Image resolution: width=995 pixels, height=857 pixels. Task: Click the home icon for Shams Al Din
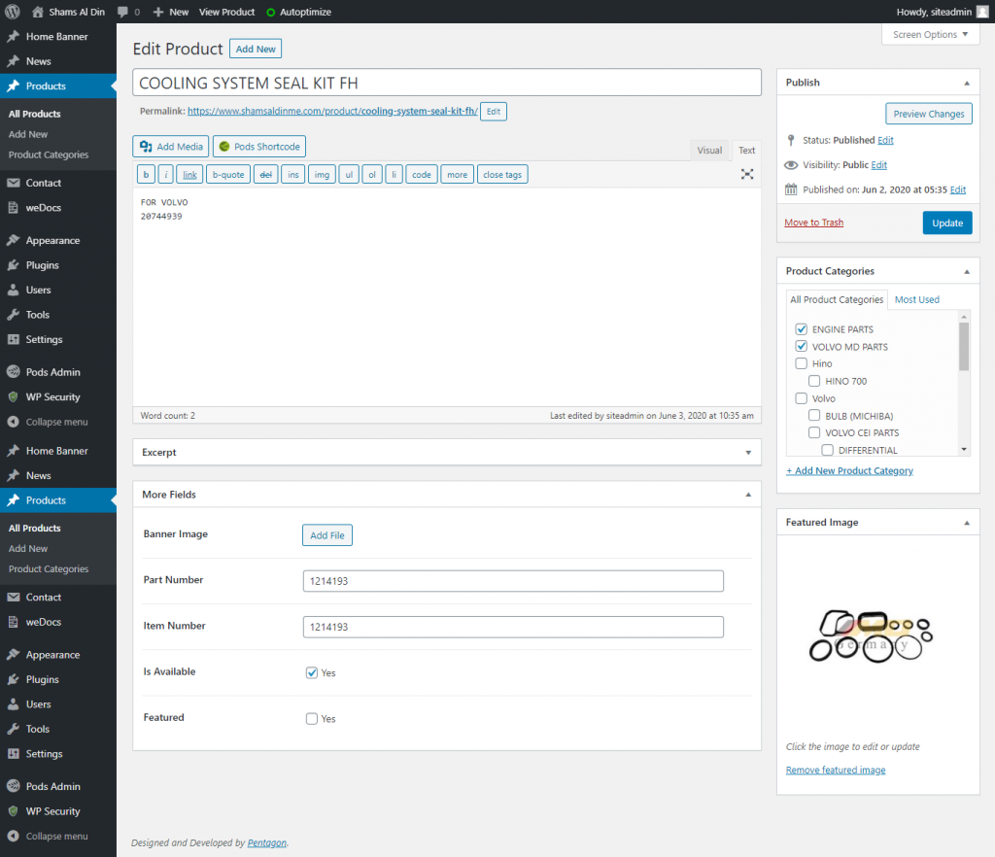(38, 12)
